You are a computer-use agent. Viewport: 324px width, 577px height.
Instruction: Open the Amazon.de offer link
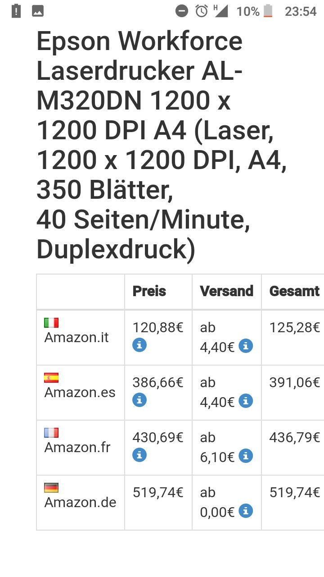(x=80, y=502)
